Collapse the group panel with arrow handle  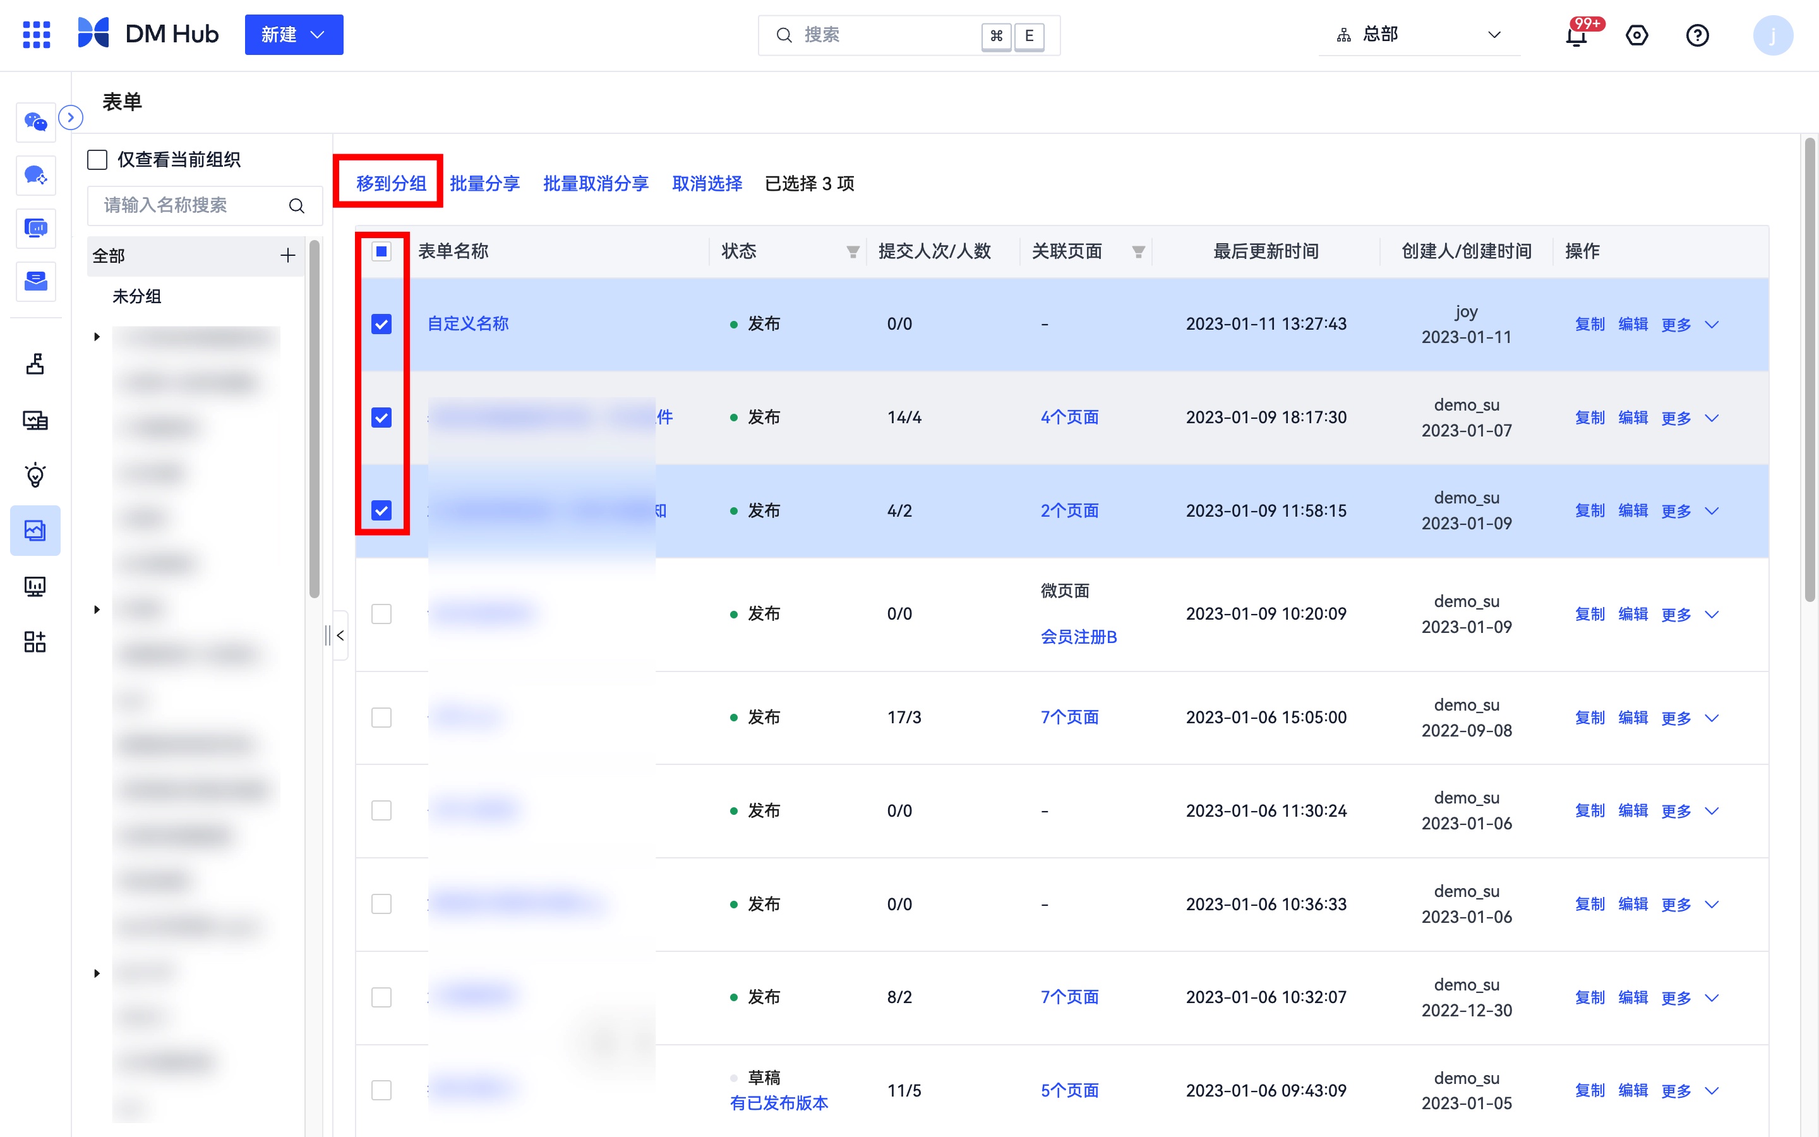coord(340,635)
